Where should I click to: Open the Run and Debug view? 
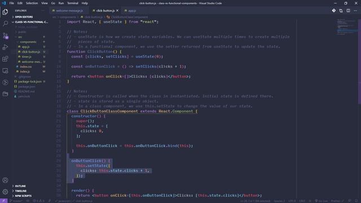coord(5,47)
